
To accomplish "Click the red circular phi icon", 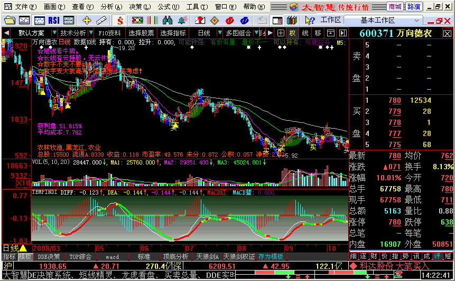I will 229,20.
